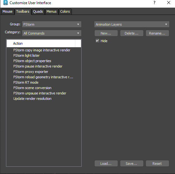175x174 pixels.
Task: Click the New... button
Action: point(106,33)
